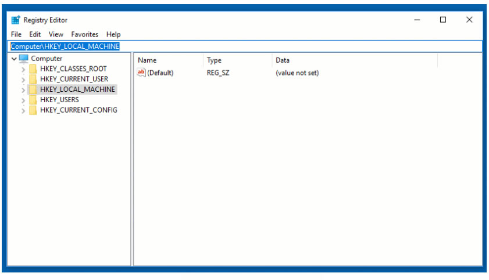Select the HKEY_CLASSES_ROOT key label
Image resolution: width=489 pixels, height=280 pixels.
point(73,69)
